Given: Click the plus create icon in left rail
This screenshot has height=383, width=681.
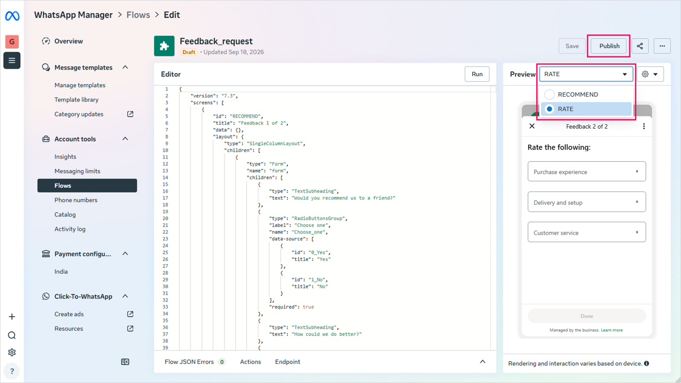Looking at the screenshot, I should [x=12, y=317].
